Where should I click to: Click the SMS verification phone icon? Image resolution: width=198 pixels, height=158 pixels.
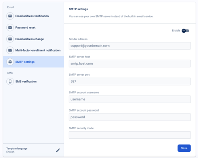[x=10, y=82]
